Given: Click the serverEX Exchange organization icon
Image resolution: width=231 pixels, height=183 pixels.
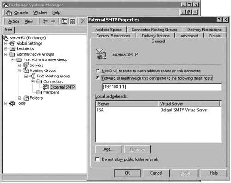Looking at the screenshot, I should [6, 38].
